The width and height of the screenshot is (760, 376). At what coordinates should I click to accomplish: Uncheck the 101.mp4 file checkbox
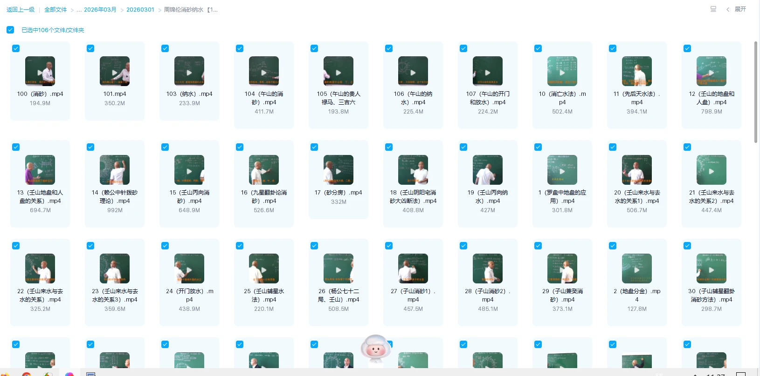coord(90,48)
